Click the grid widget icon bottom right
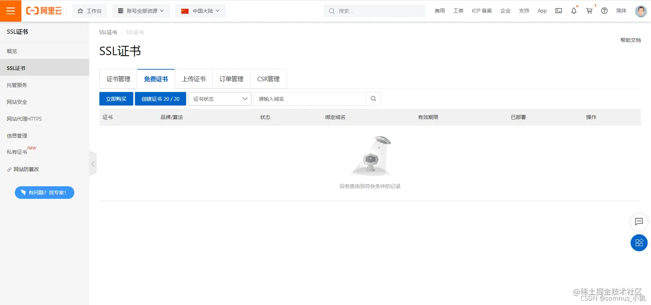The height and width of the screenshot is (305, 651). pyautogui.click(x=639, y=243)
